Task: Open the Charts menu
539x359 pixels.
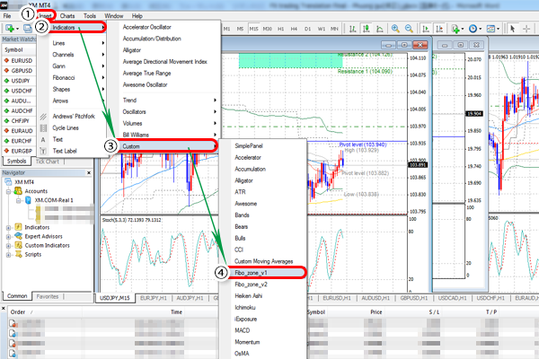Action: [67, 16]
